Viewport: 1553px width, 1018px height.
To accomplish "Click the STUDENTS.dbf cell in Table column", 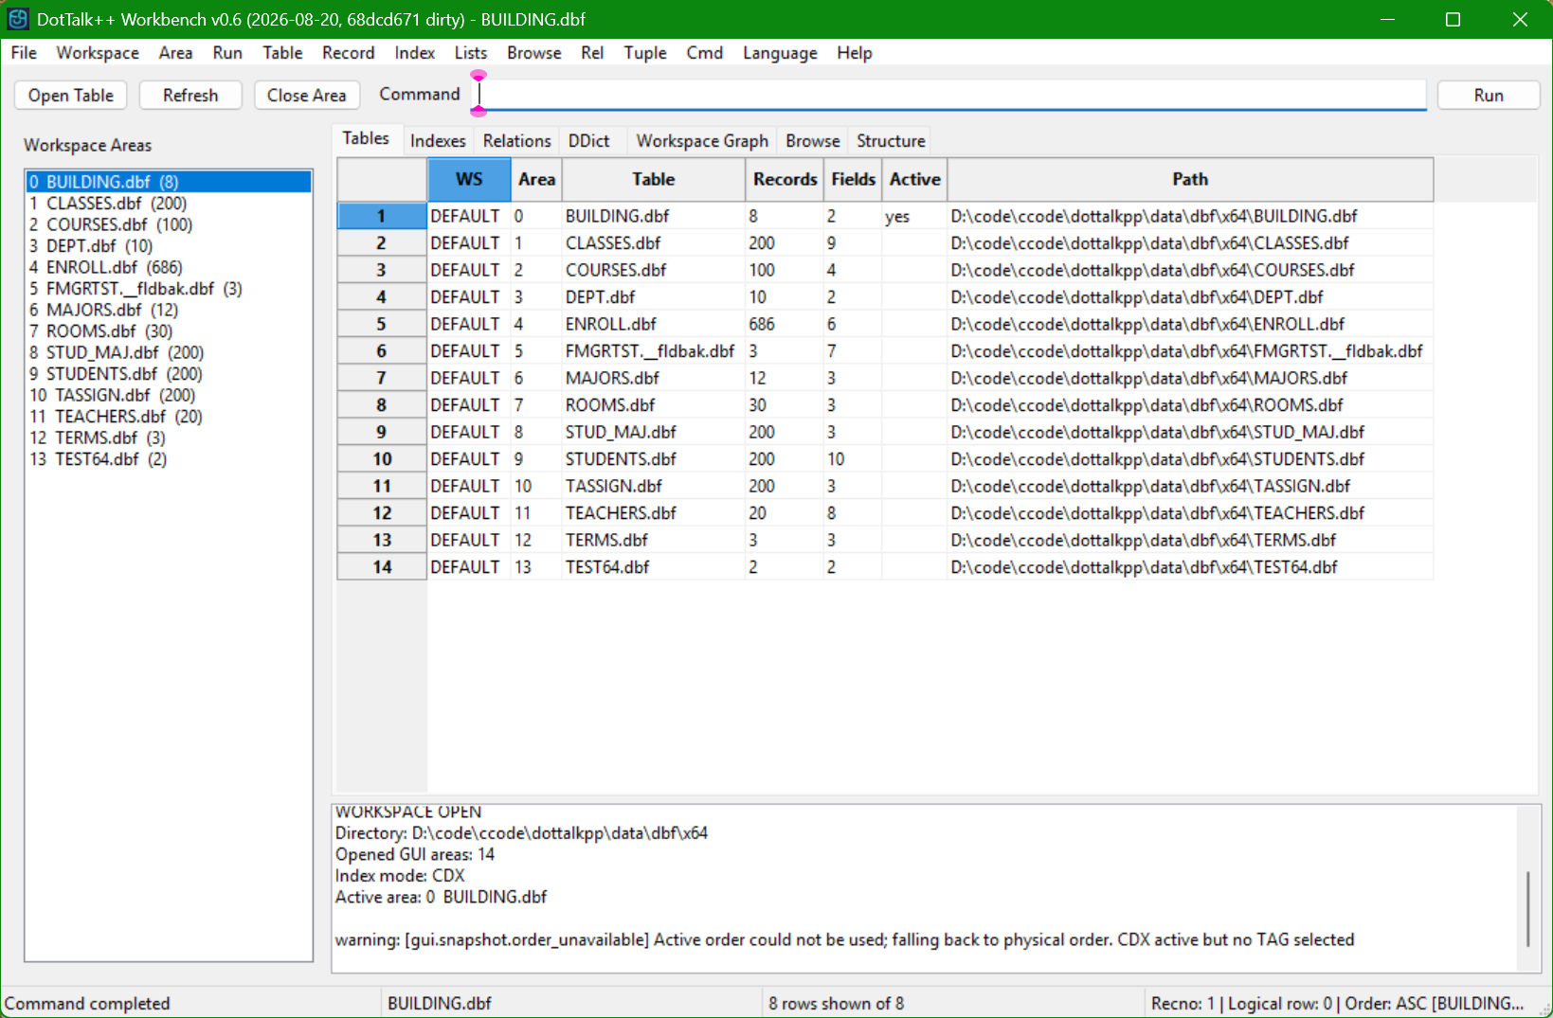I will (653, 458).
